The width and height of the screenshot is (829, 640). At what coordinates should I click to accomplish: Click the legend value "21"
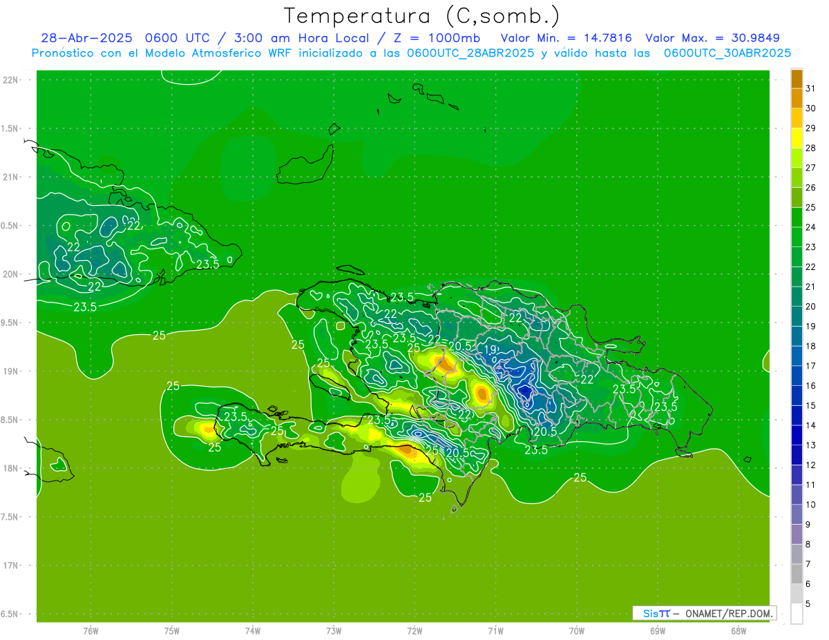811,287
